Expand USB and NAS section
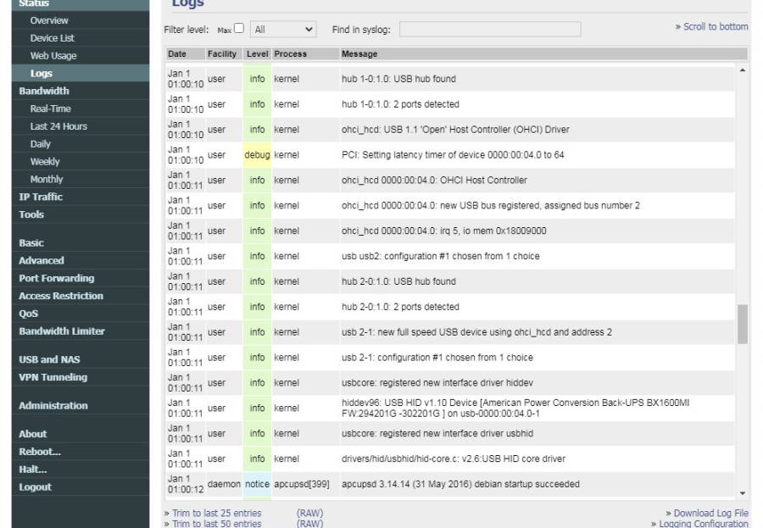The width and height of the screenshot is (763, 528). pos(49,359)
